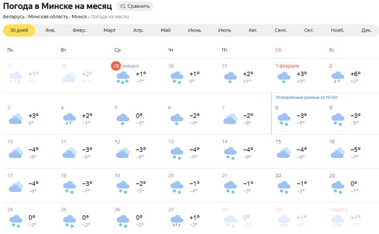Viewport: 379px width, 234px height.
Task: Follow the Минск breadcrumb link
Action: (79, 17)
